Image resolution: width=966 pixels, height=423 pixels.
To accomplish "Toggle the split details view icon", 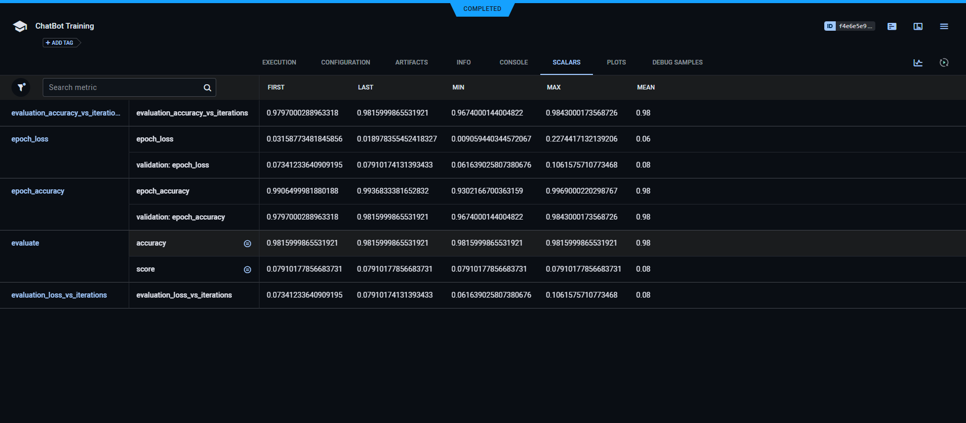I will click(918, 27).
